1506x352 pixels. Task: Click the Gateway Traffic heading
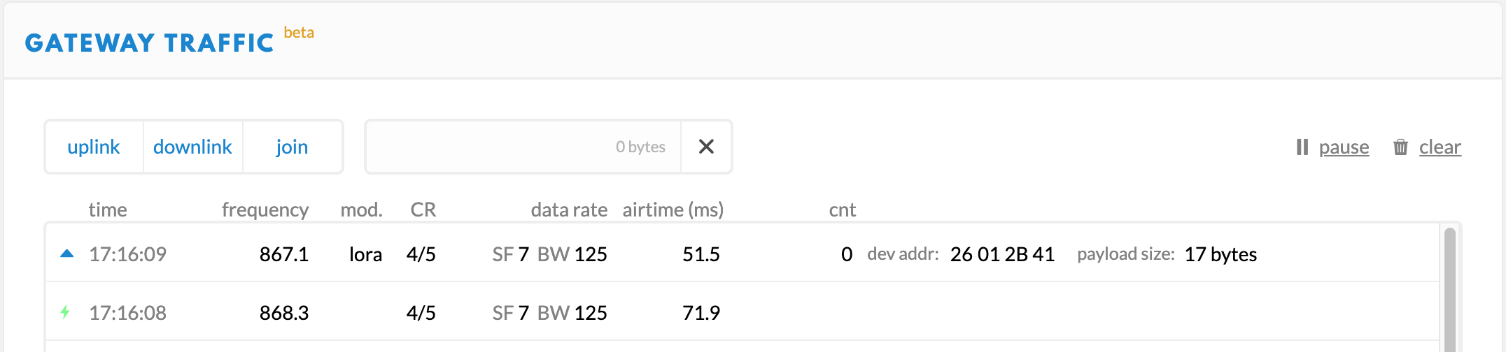149,43
